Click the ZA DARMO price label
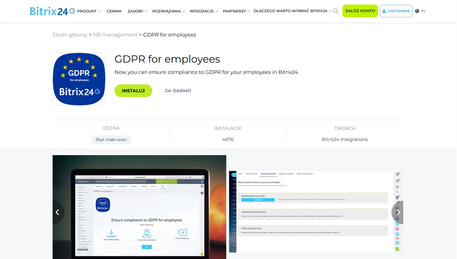This screenshot has width=457, height=259. click(178, 91)
